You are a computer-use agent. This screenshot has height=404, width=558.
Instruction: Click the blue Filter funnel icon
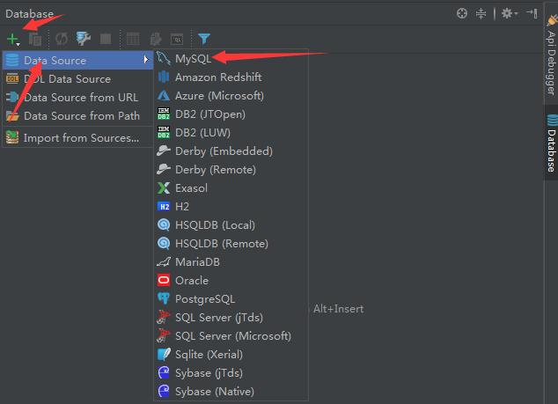(x=204, y=39)
